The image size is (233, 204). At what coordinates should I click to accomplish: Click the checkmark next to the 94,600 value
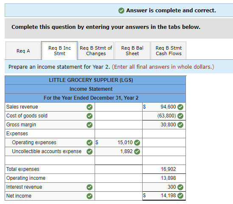[x=180, y=107]
